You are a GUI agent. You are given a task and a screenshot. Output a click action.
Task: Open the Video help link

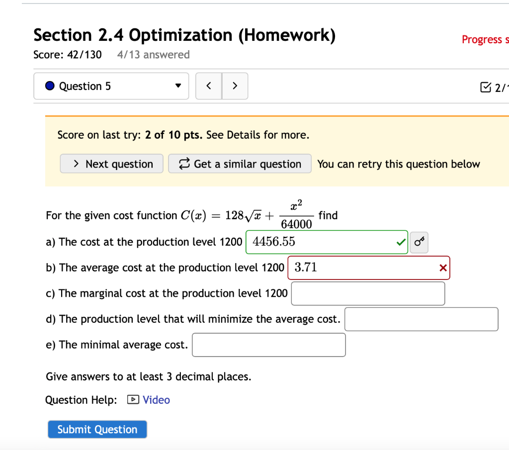coord(156,400)
